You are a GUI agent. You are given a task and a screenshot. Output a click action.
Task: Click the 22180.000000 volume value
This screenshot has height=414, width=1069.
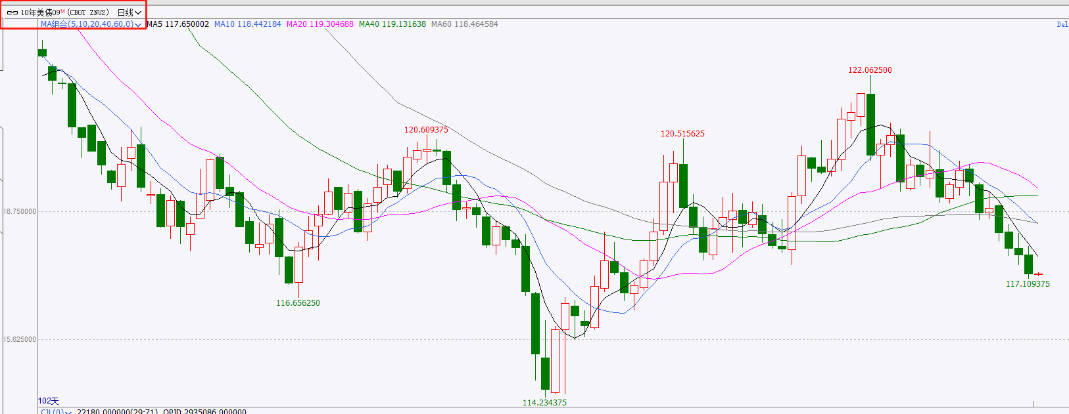pyautogui.click(x=104, y=411)
